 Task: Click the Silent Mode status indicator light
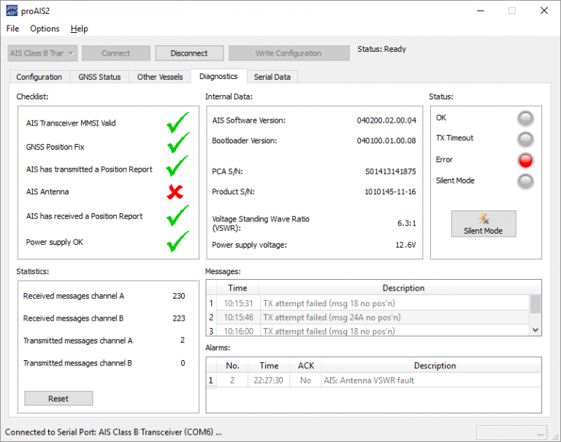tap(525, 181)
